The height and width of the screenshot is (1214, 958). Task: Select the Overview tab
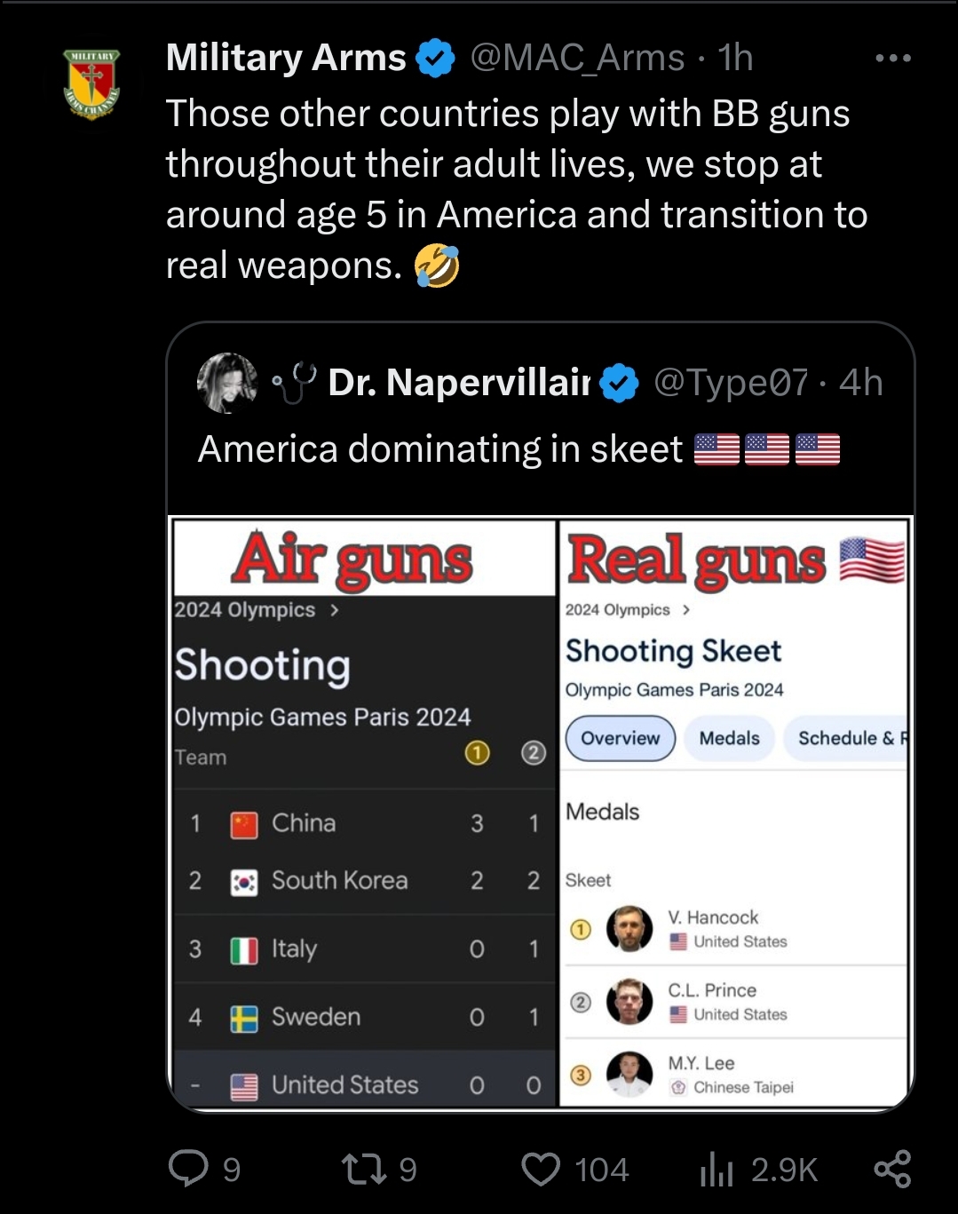pos(620,739)
